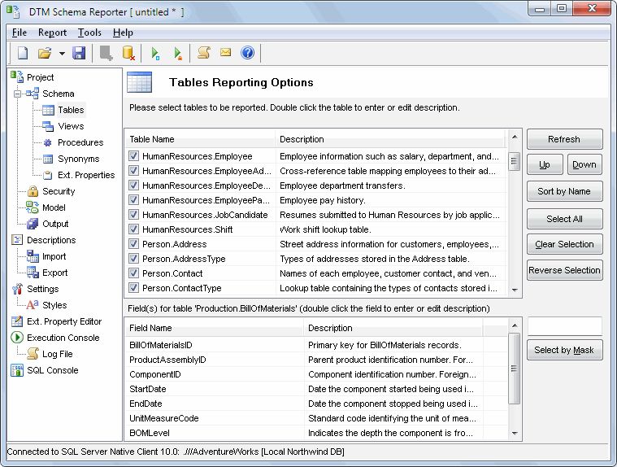The width and height of the screenshot is (617, 467).
Task: Collapse the Schema tree node
Action: point(18,94)
